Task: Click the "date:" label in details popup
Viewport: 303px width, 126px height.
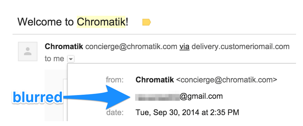Action: 115,112
